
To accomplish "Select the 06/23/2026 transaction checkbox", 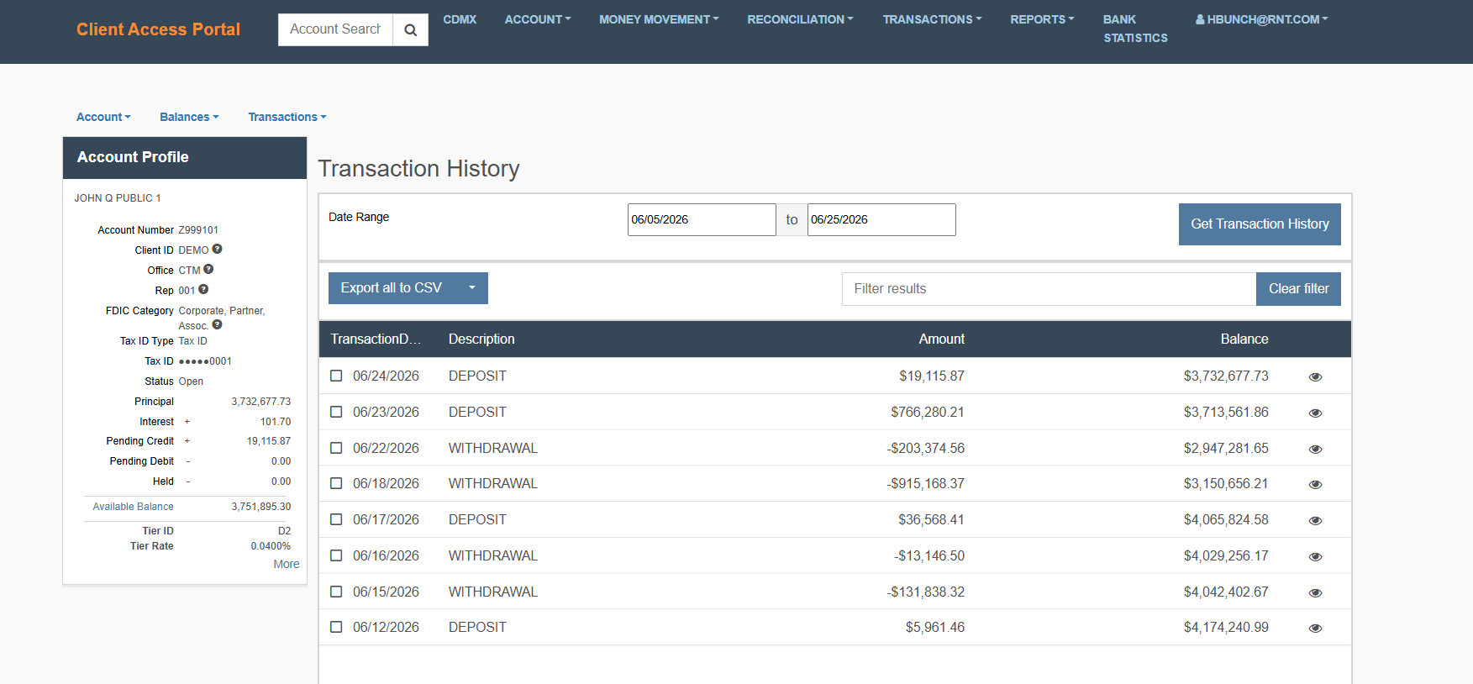I will click(x=336, y=412).
